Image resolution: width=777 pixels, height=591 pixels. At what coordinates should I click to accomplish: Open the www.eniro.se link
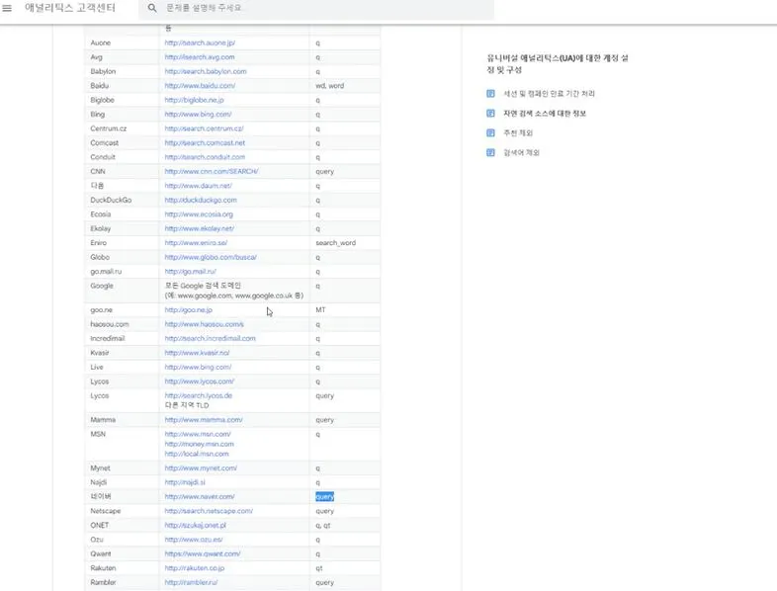196,243
